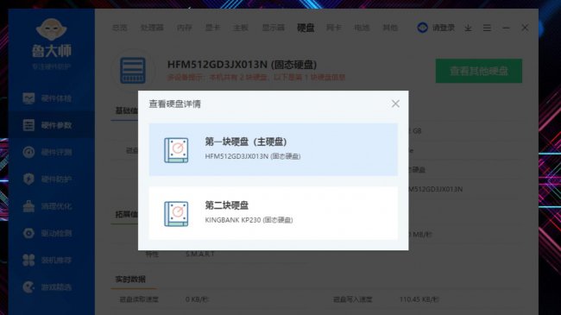Close the 查看硬盘详情 dialog

coord(395,104)
